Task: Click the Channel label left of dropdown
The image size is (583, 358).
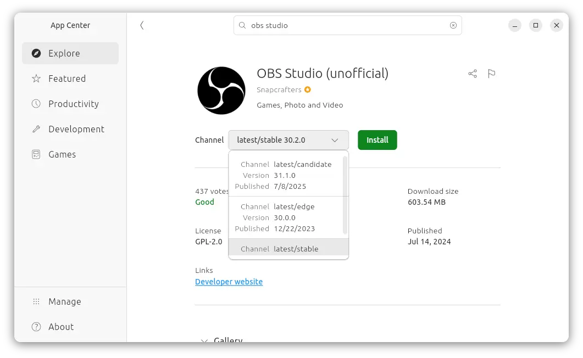Action: point(209,140)
